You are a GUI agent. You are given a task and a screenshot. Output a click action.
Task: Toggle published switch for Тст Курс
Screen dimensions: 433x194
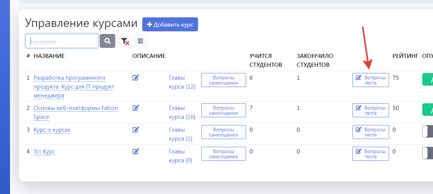click(x=428, y=153)
